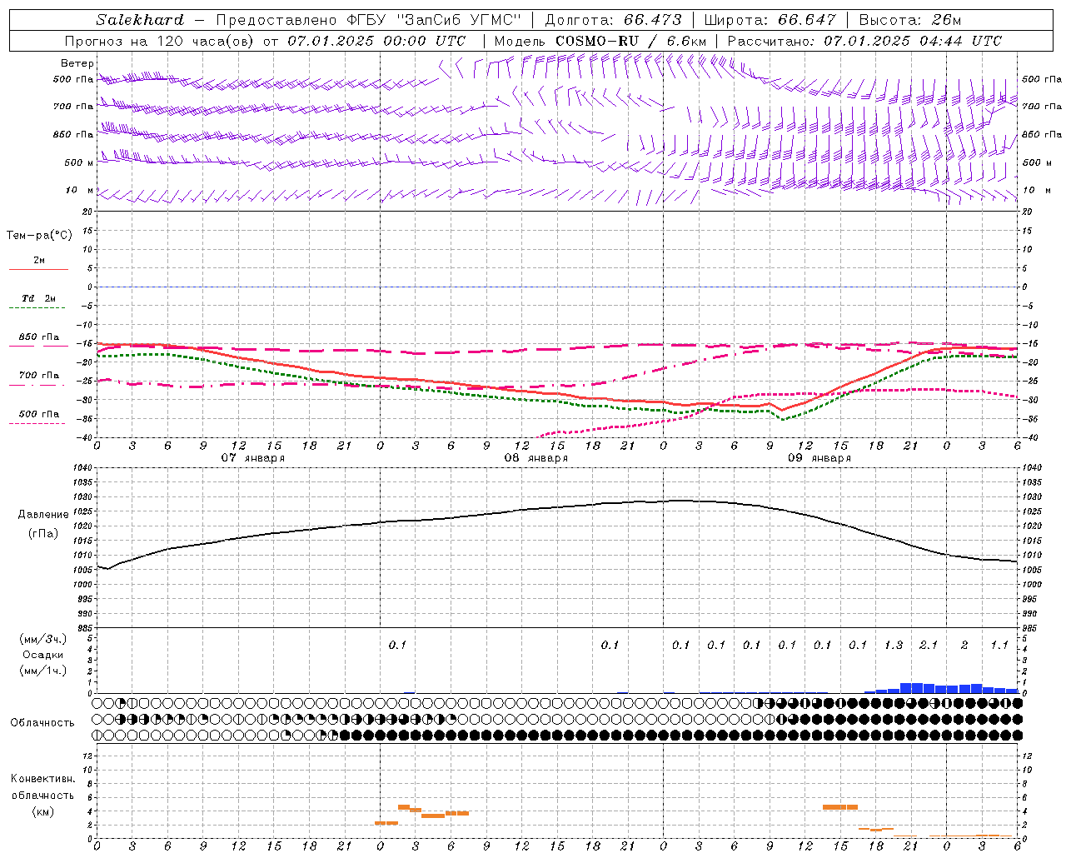The height and width of the screenshot is (853, 1066).
Task: Click the Давление panel label
Action: (43, 515)
